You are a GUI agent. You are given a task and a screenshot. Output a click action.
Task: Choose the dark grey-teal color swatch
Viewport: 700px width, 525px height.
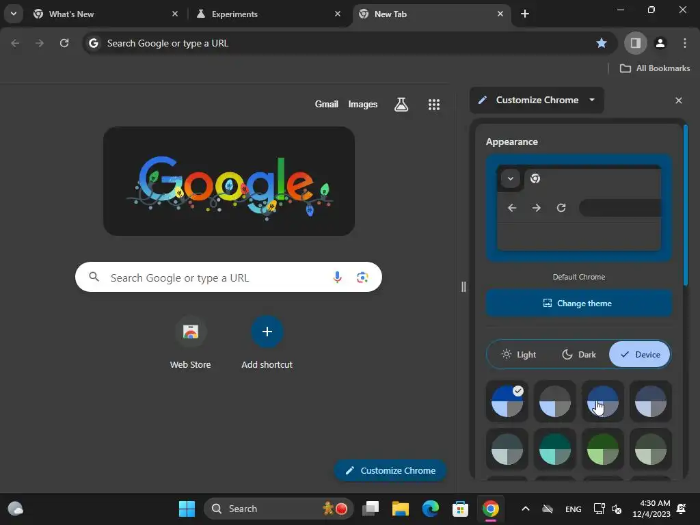pyautogui.click(x=507, y=449)
